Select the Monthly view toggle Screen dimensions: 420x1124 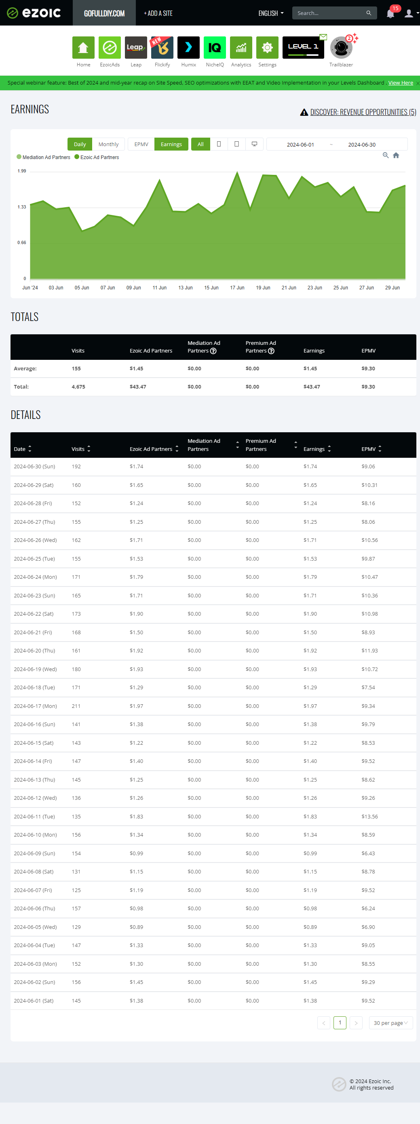point(108,144)
